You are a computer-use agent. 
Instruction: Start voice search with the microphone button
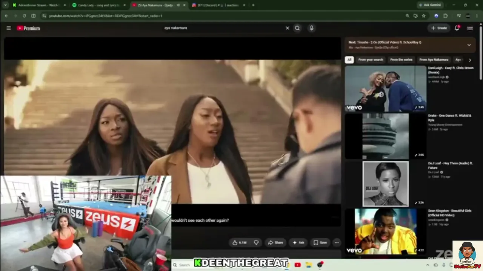click(x=311, y=28)
